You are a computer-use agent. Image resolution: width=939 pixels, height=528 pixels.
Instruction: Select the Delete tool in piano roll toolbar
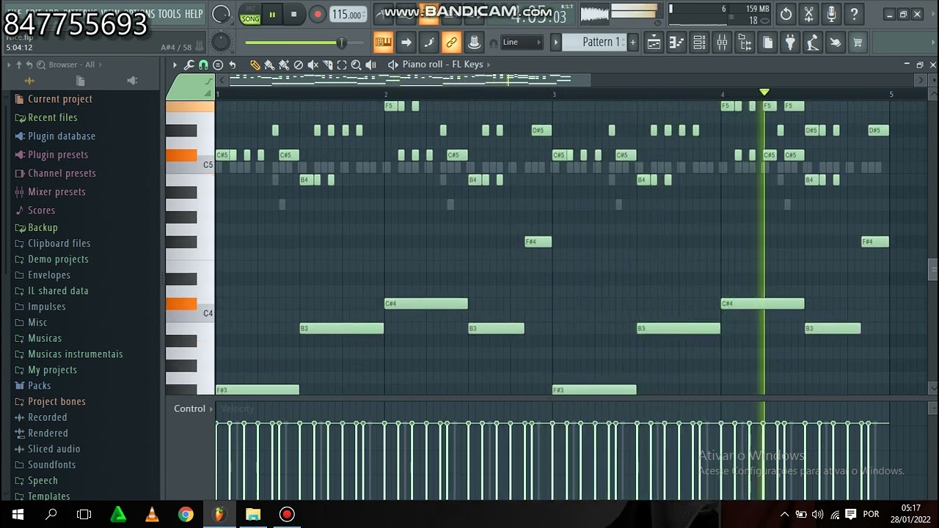click(x=299, y=65)
